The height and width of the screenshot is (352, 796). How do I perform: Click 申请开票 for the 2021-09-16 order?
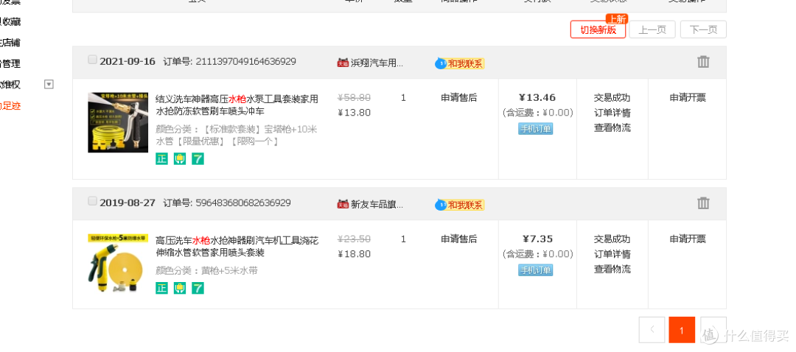point(688,98)
